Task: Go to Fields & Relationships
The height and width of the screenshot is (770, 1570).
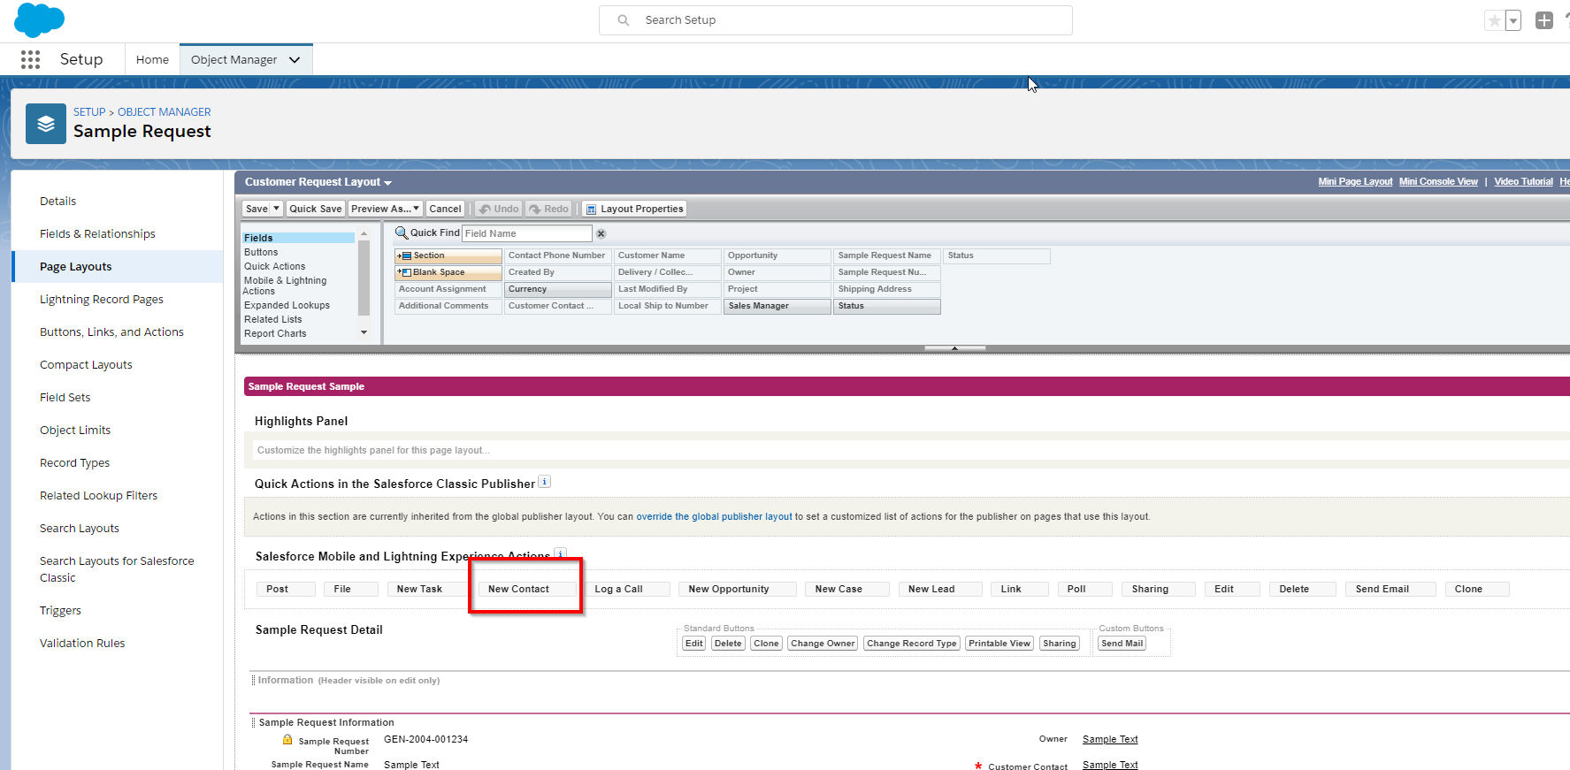Action: tap(97, 234)
